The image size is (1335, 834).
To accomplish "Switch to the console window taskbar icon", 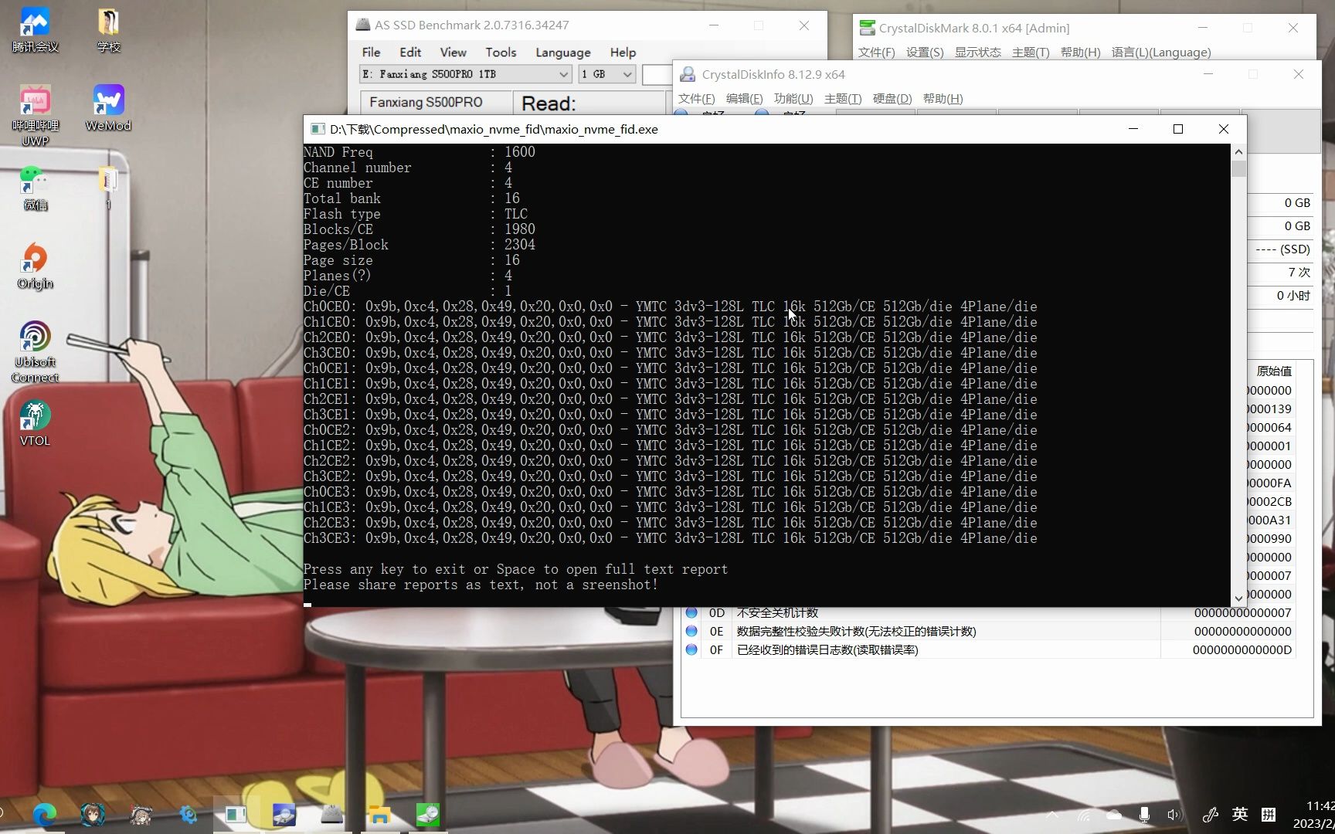I will pos(236,815).
